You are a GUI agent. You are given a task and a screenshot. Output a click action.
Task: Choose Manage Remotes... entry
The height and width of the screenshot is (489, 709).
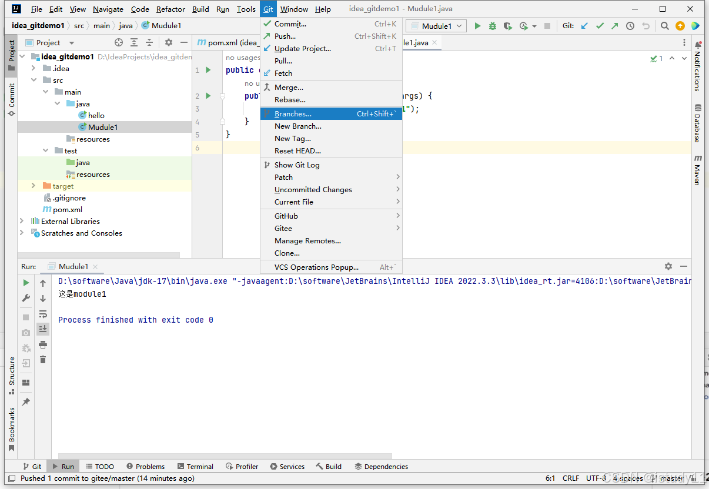click(331, 241)
